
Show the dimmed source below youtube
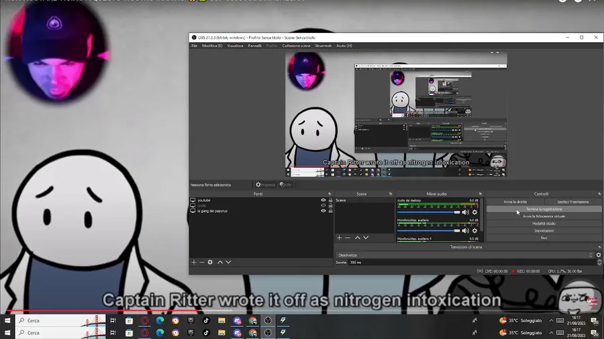point(323,206)
